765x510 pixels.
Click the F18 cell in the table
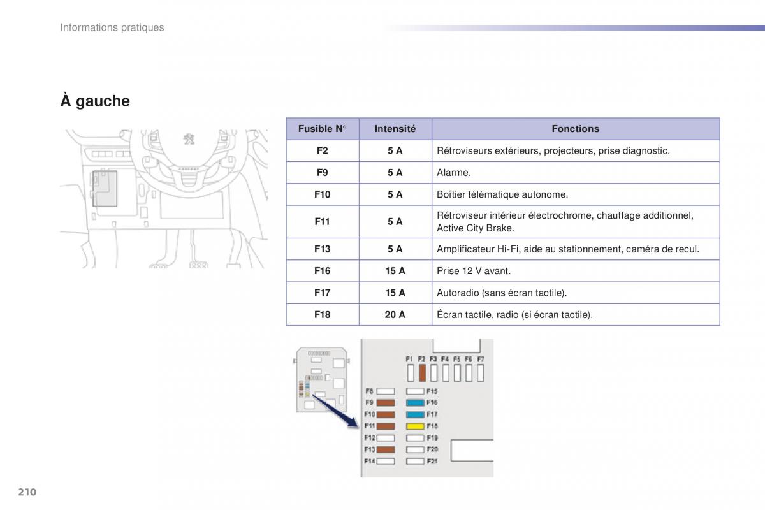323,314
